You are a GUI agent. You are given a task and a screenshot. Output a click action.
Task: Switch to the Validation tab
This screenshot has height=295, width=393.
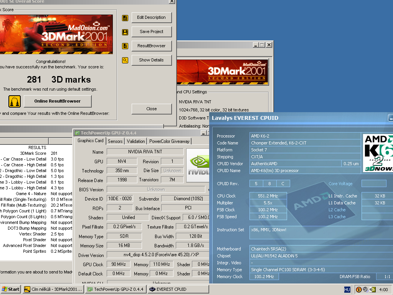[x=136, y=141]
